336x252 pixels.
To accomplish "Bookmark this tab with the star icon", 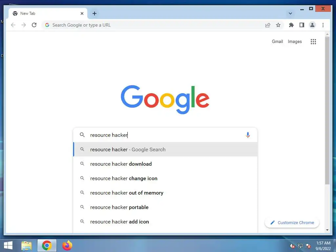I will pyautogui.click(x=278, y=25).
